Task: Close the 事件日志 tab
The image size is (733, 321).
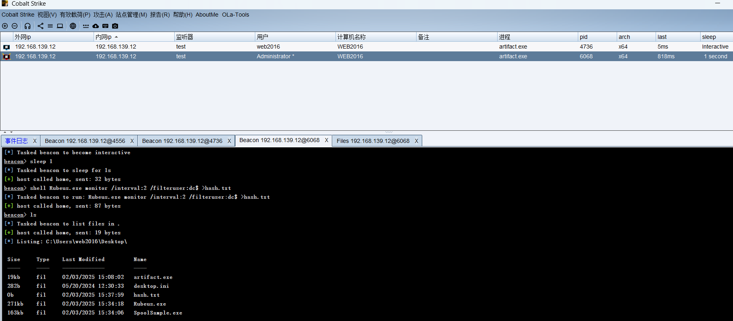Action: tap(35, 141)
